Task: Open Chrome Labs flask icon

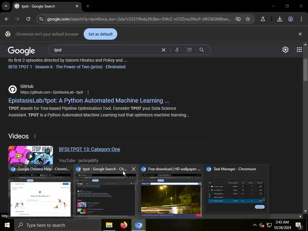Action: [x=263, y=19]
